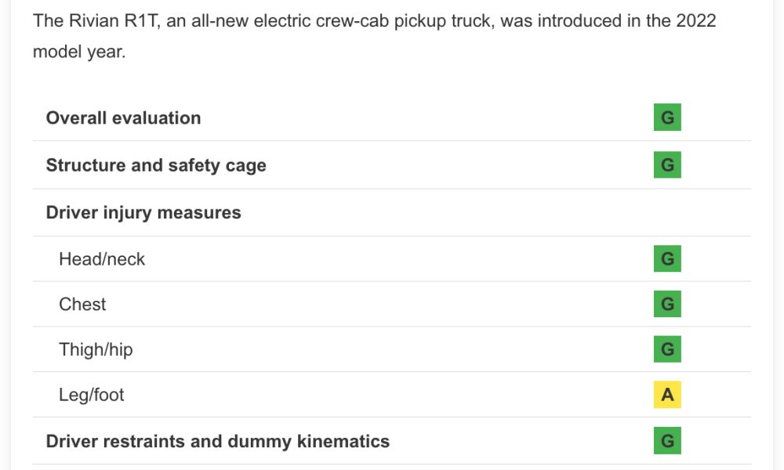Click the Structure and safety cage G badge
This screenshot has height=470, width=784.
point(667,164)
